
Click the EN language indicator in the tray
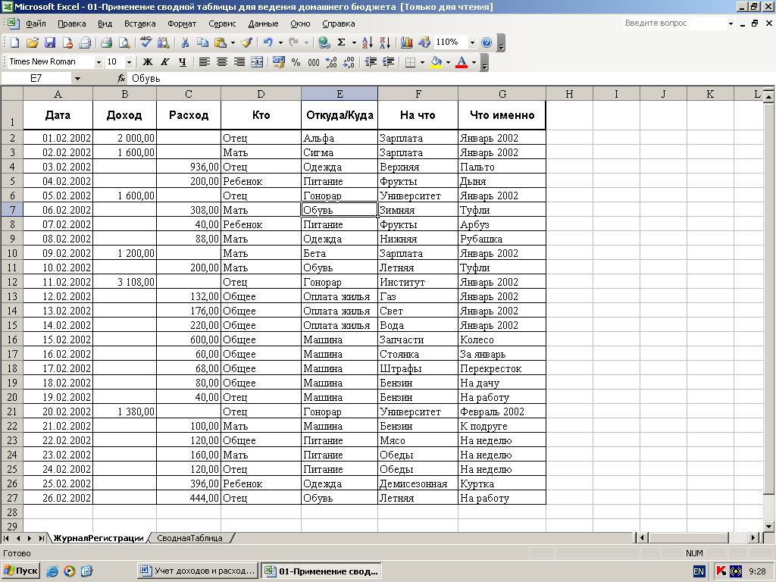(698, 571)
